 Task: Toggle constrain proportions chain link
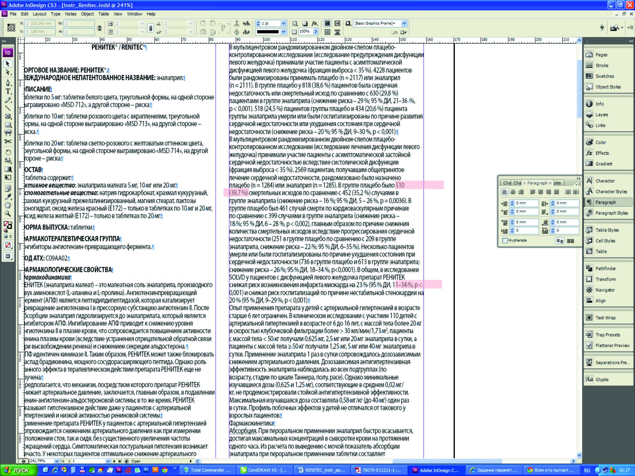point(151,28)
